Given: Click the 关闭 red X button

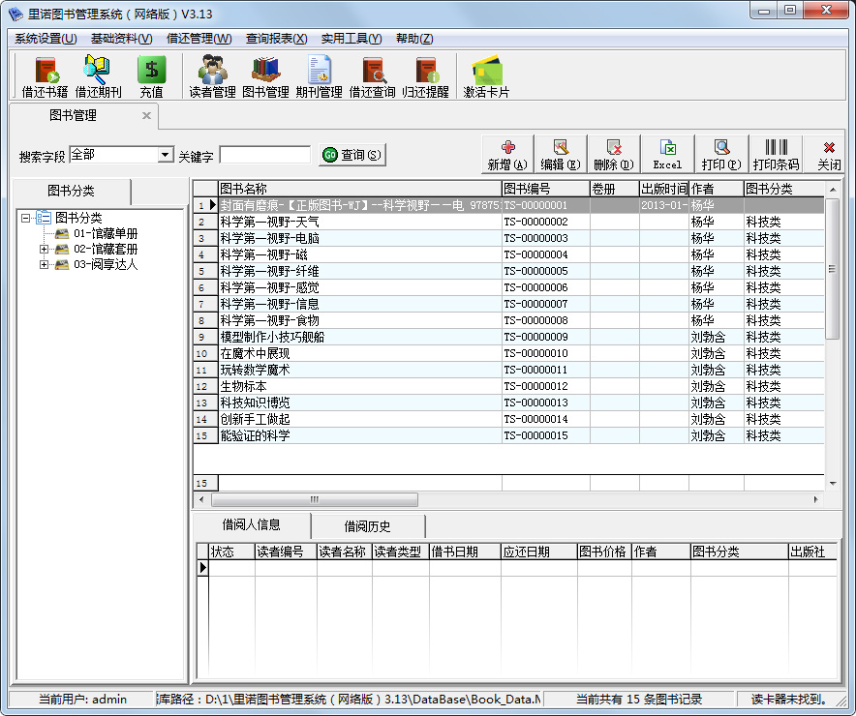Looking at the screenshot, I should click(x=829, y=154).
